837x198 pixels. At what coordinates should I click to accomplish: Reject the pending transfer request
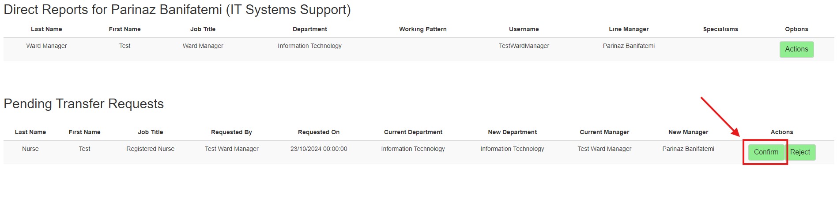800,152
